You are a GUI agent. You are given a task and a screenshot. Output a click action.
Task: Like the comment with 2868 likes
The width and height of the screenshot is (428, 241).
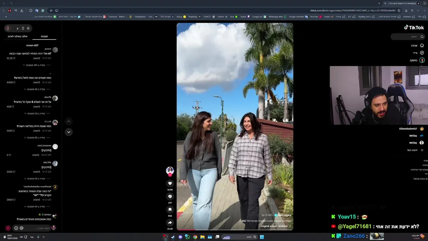[14, 200]
